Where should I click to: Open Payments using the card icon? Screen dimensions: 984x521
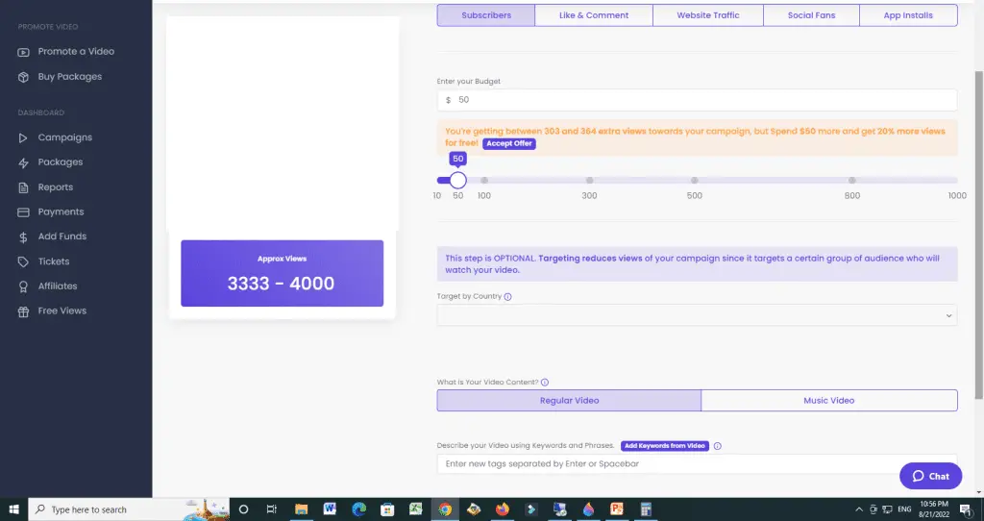(x=24, y=212)
